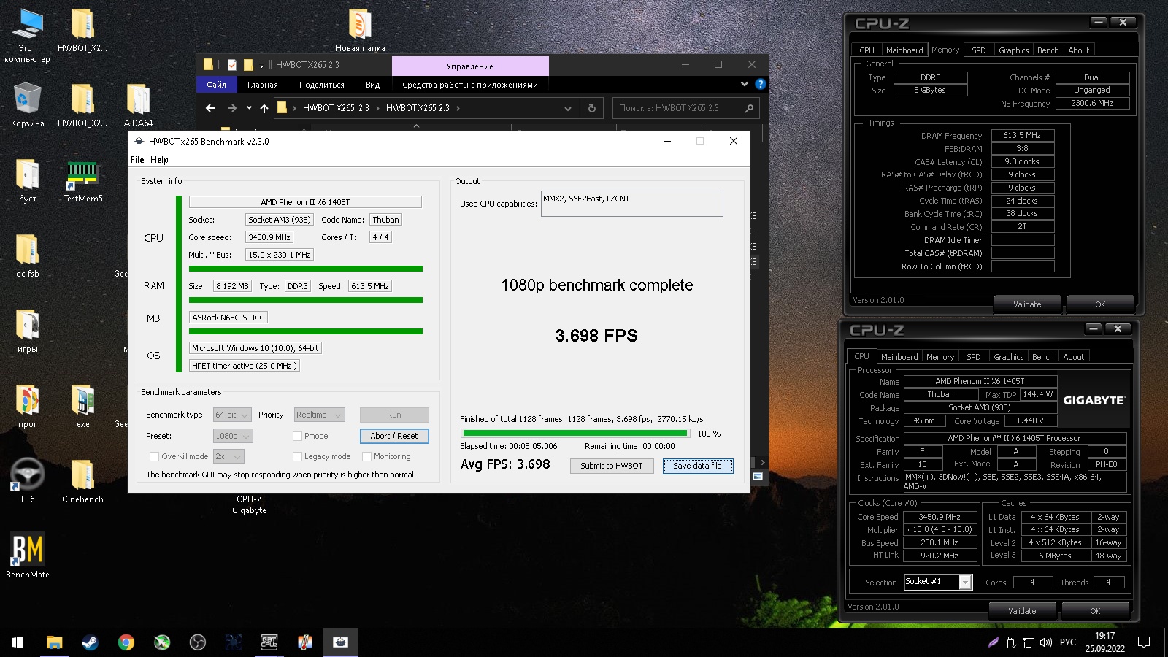Click the Explorer back arrow
The image size is (1168, 657).
(x=210, y=108)
